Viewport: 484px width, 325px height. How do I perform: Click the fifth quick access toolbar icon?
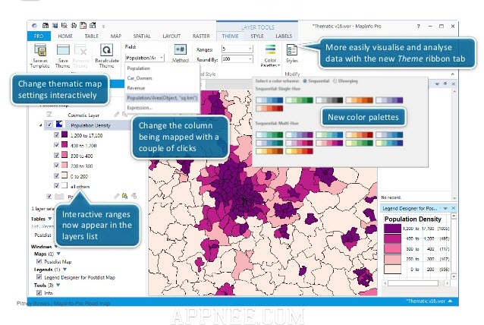pyautogui.click(x=83, y=26)
